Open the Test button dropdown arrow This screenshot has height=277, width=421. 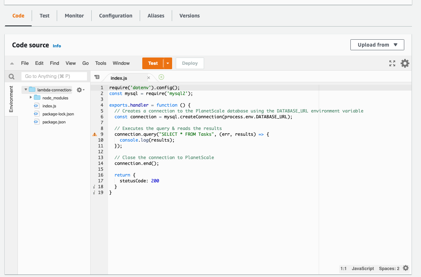click(x=167, y=63)
